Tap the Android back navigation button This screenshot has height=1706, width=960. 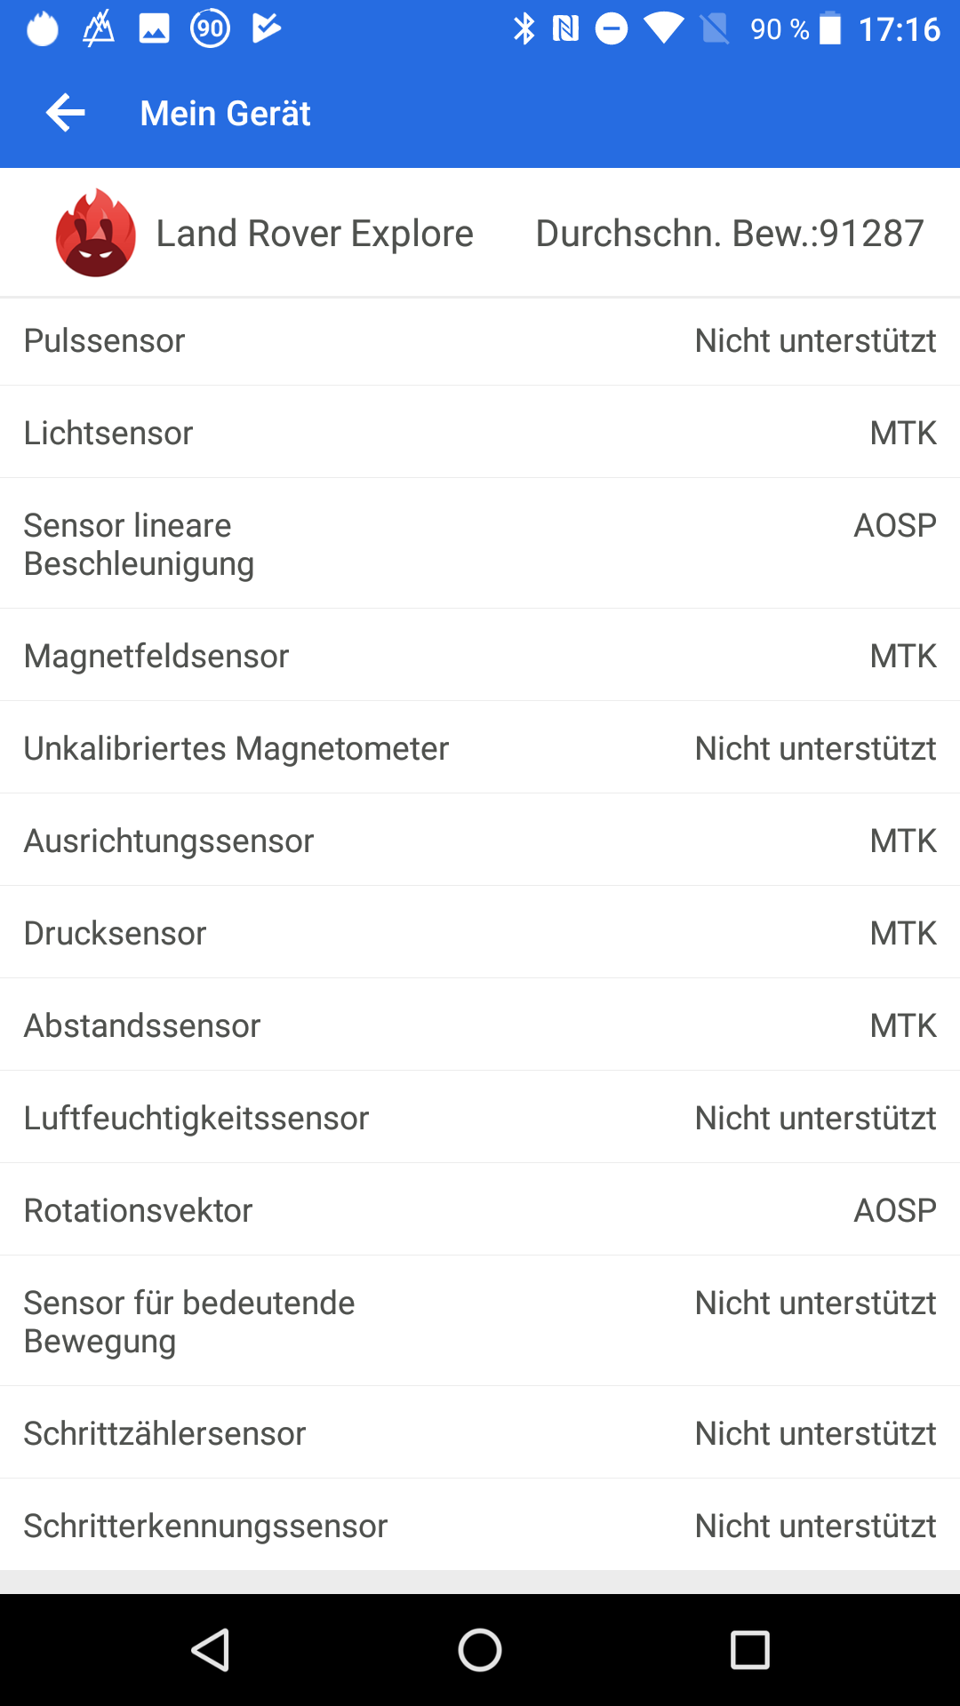pyautogui.click(x=212, y=1650)
